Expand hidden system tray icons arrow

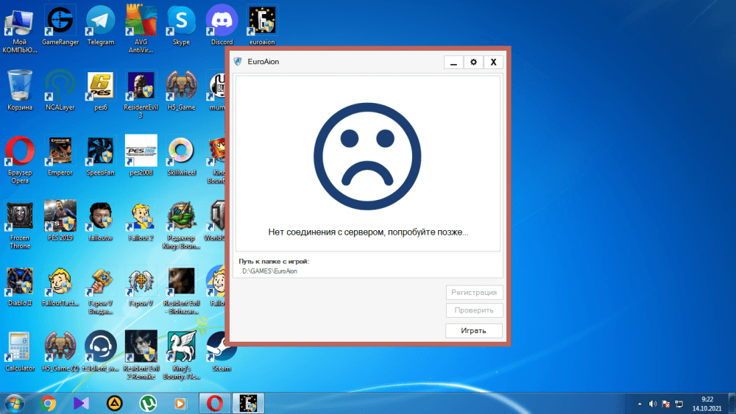(640, 404)
